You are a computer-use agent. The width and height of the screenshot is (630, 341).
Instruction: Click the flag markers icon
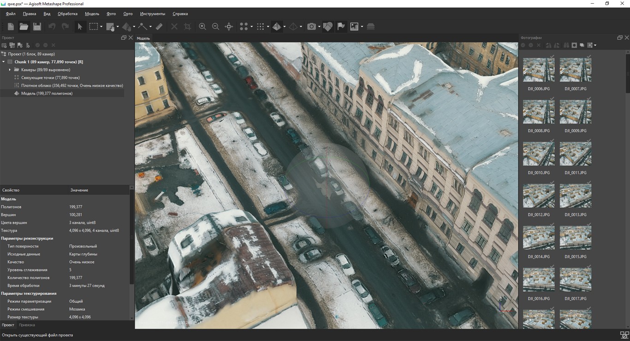[341, 27]
